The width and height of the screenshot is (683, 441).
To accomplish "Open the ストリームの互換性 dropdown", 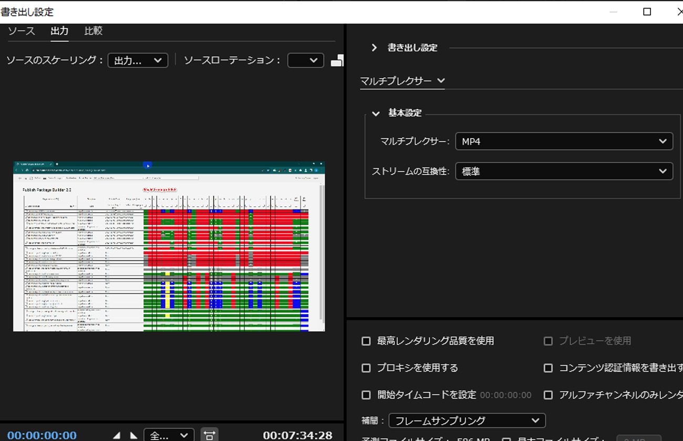I will tap(564, 171).
